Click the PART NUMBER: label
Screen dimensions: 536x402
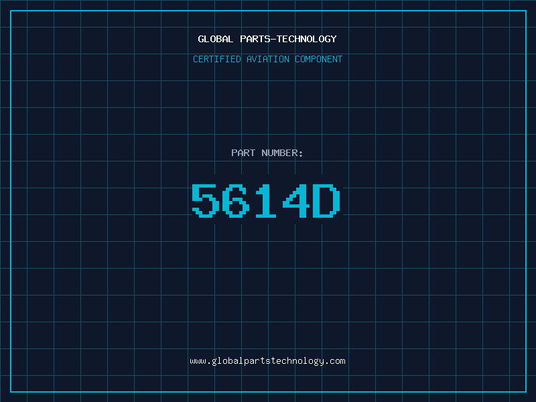pos(267,153)
